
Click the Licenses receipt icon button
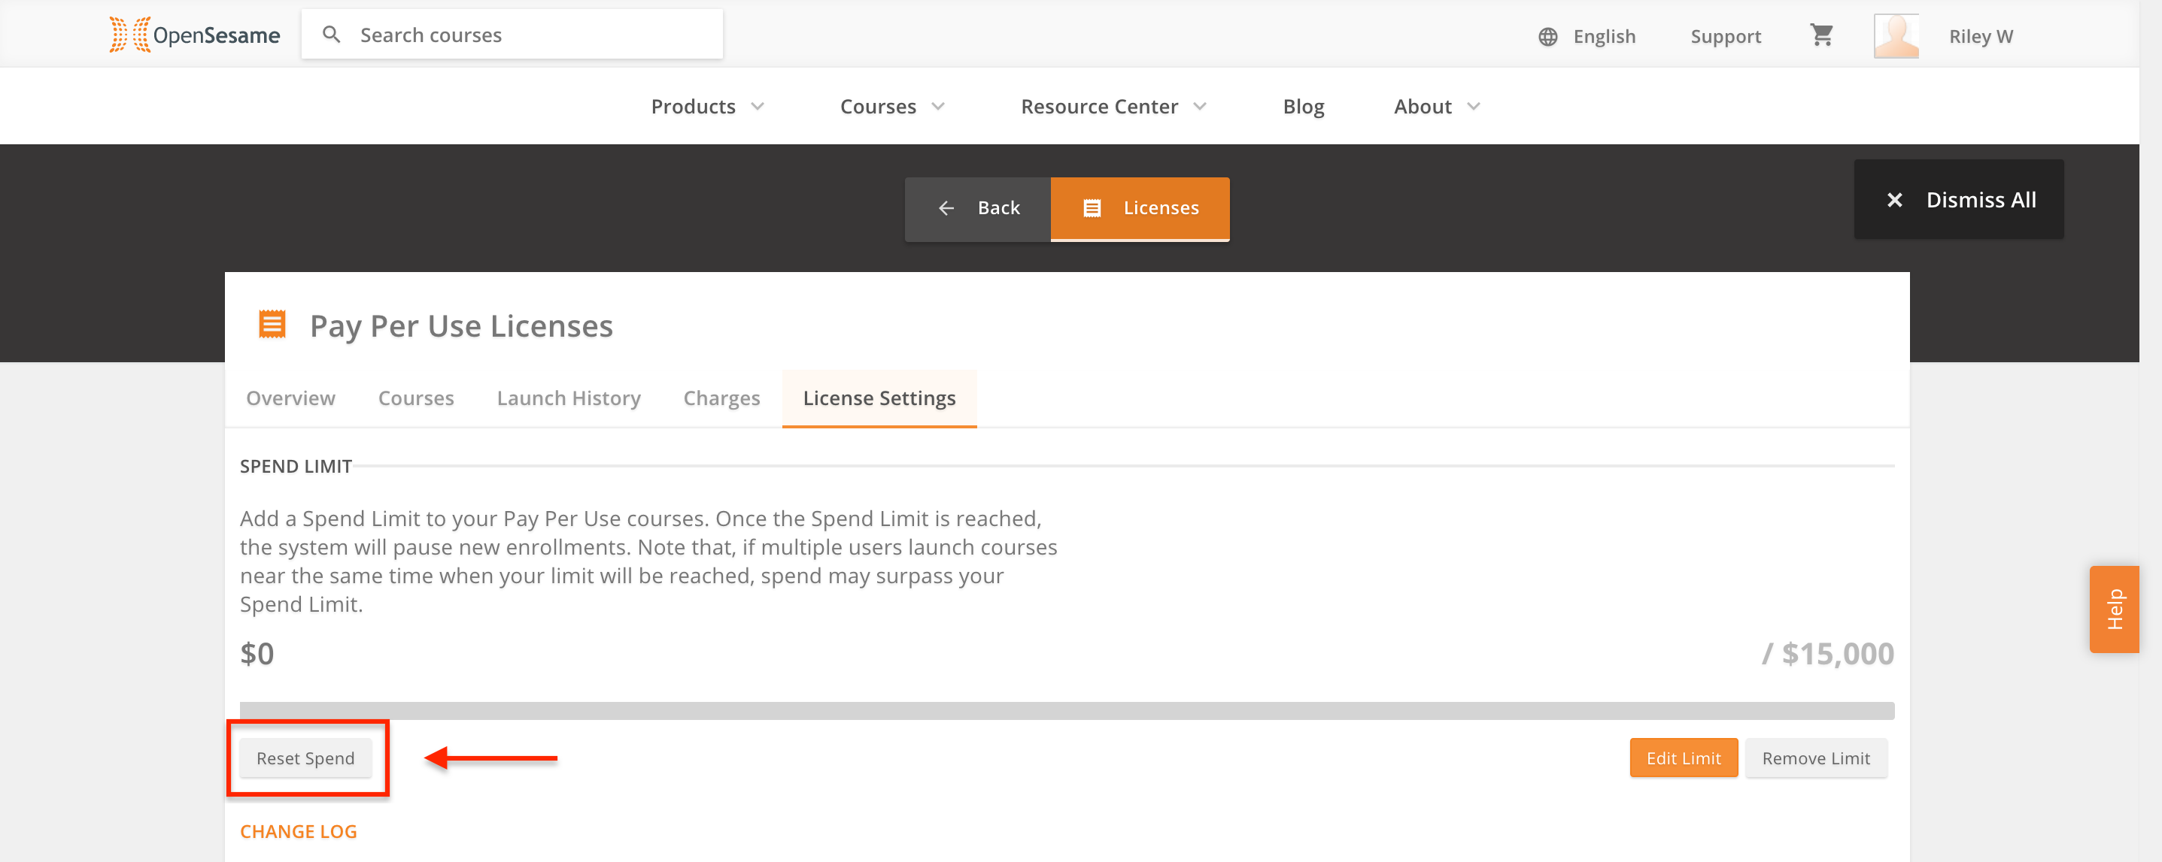point(1139,208)
